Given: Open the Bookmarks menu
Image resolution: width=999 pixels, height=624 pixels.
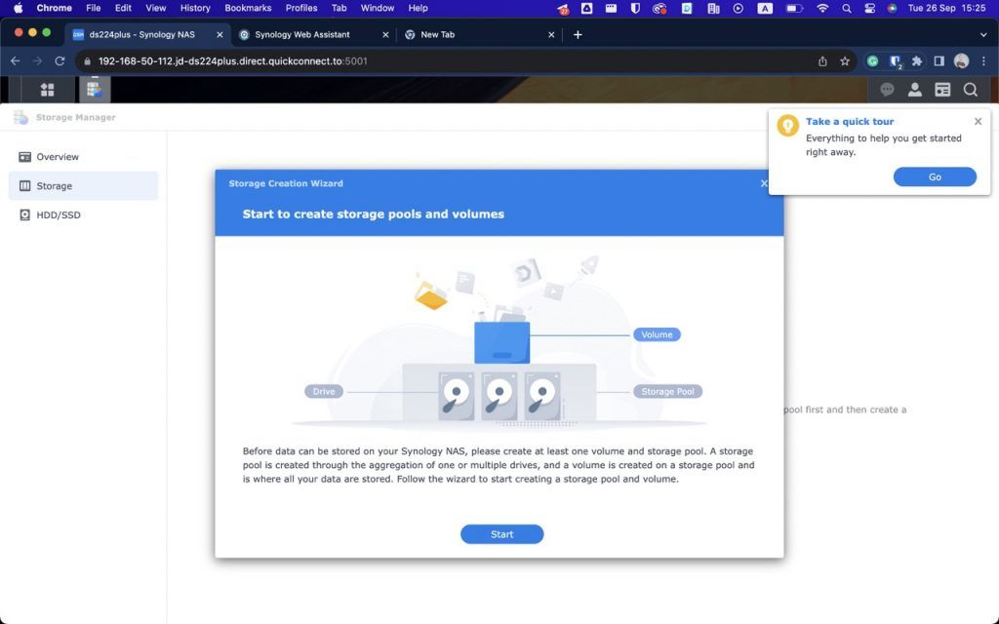Looking at the screenshot, I should pos(248,8).
